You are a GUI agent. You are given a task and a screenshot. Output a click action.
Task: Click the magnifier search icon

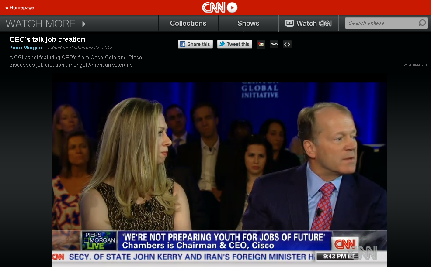click(x=422, y=23)
